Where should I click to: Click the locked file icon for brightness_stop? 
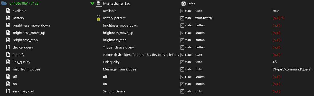tap(8, 40)
